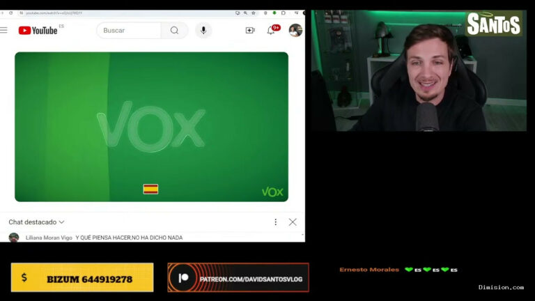This screenshot has width=535, height=301.
Task: Open Liliana Moran Vigo's chat avatar
Action: click(14, 237)
